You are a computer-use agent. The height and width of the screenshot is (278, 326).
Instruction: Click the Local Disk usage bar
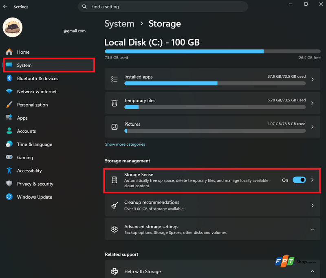[x=212, y=51]
